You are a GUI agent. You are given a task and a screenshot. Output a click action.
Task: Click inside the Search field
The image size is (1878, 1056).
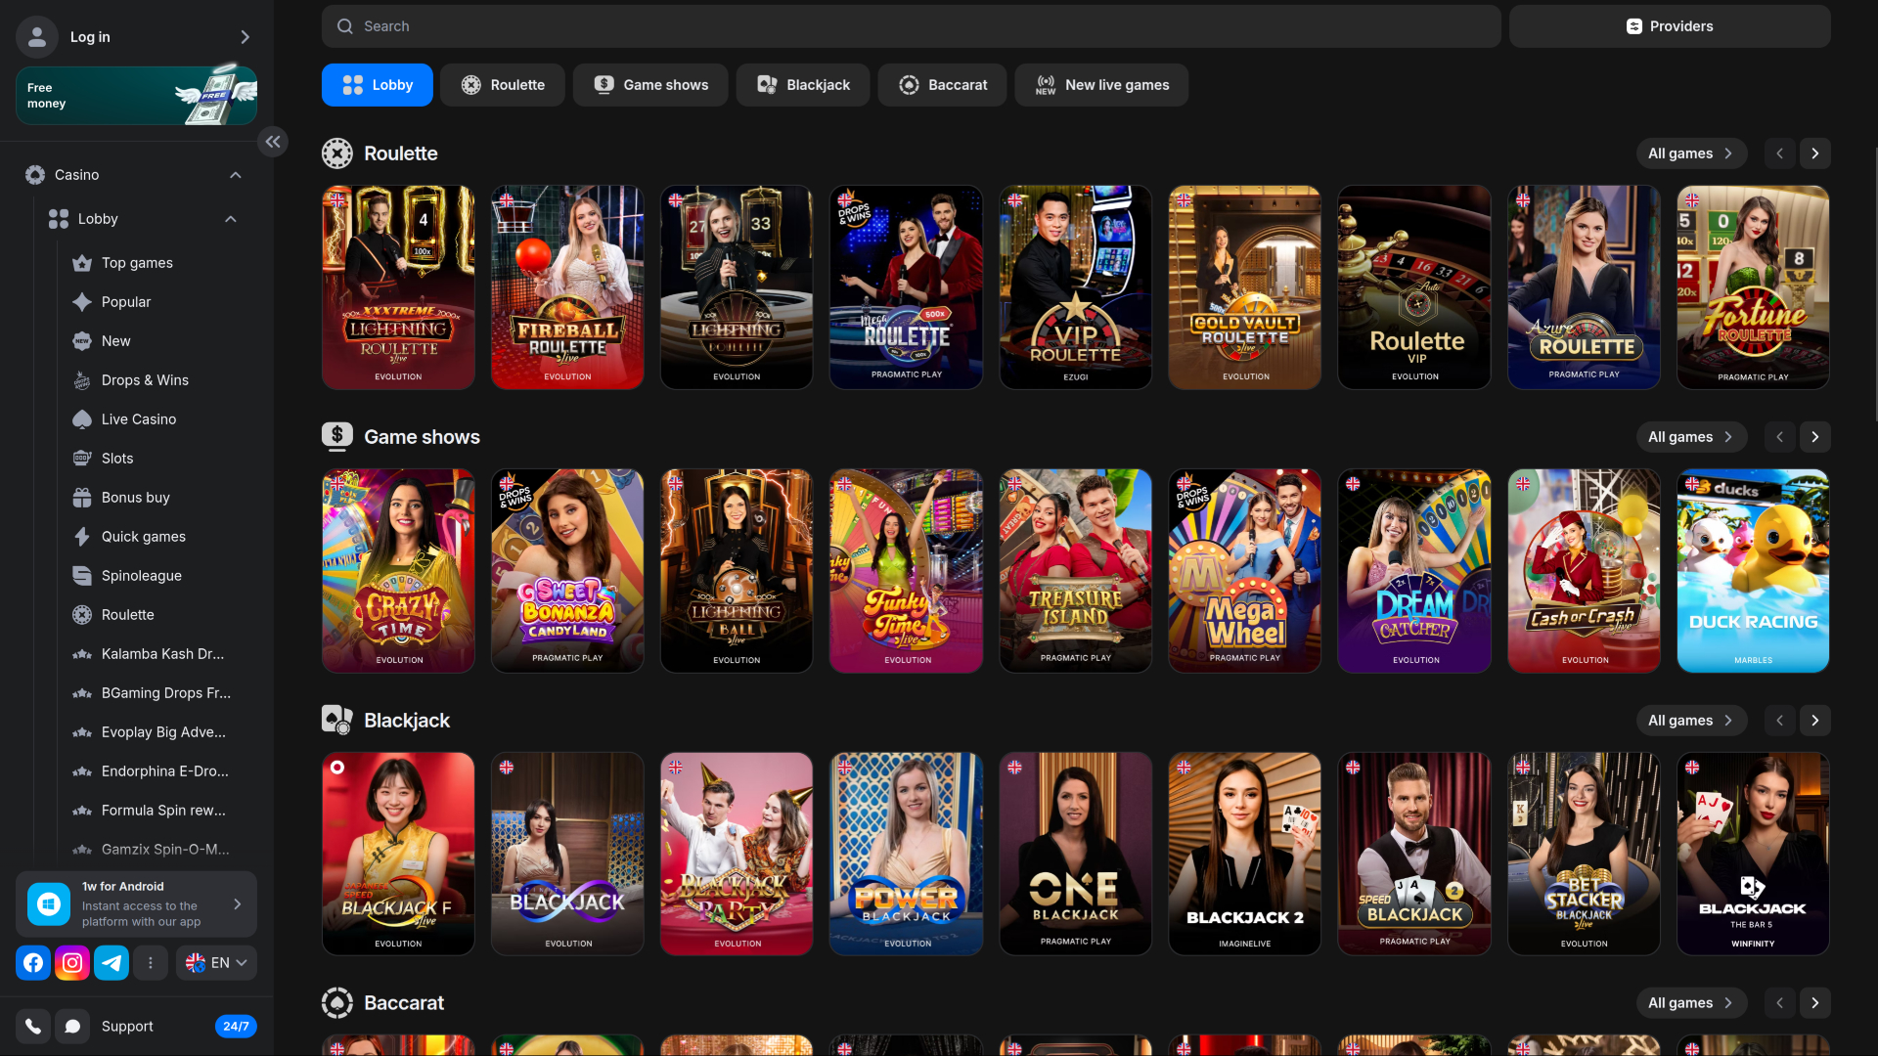point(910,26)
